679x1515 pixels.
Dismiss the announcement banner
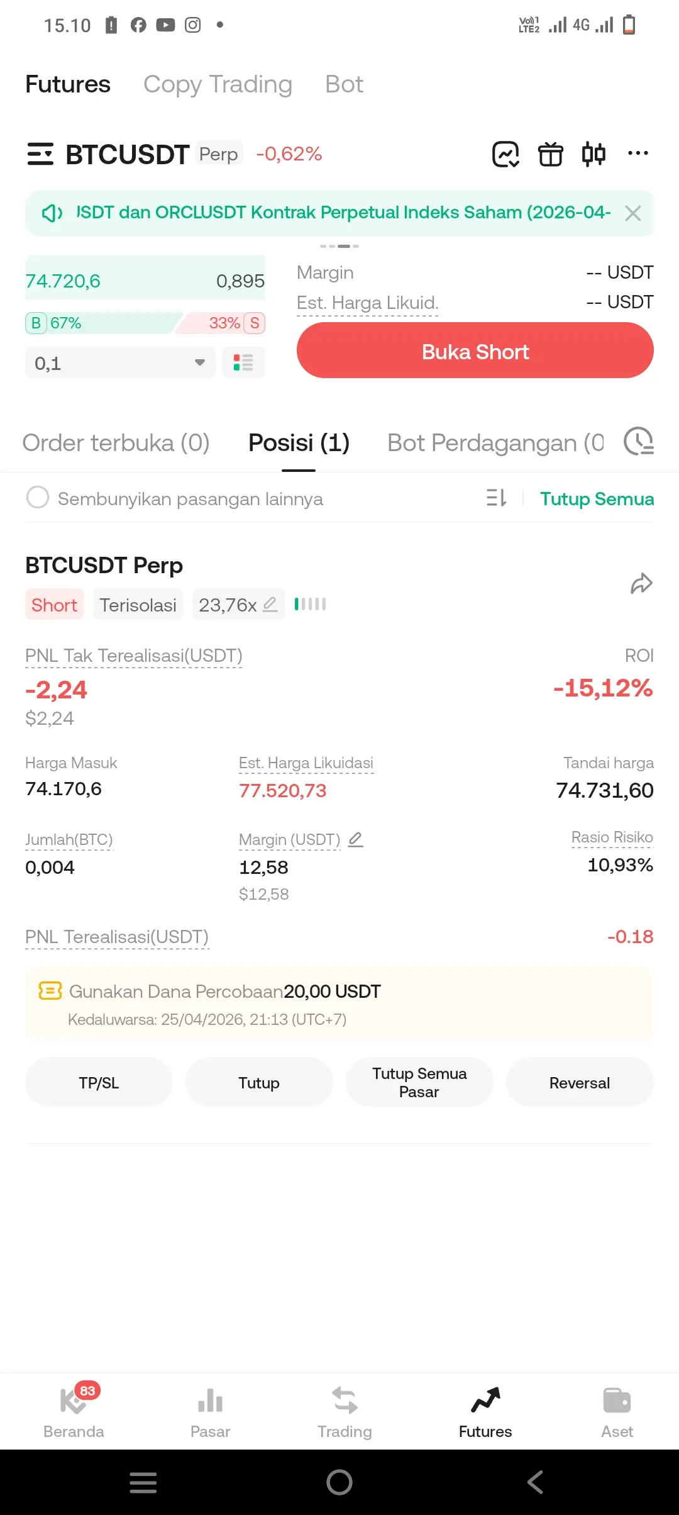point(633,213)
